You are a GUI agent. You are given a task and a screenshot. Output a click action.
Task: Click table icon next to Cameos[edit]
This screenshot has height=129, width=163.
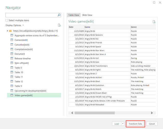(x=12, y=40)
